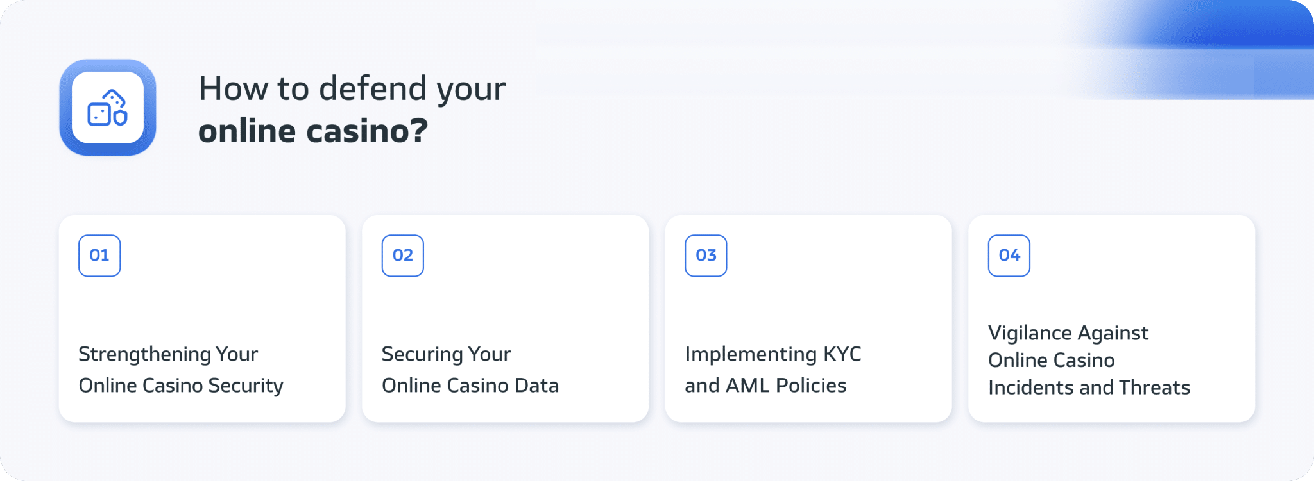Select the 01 number badge
The height and width of the screenshot is (481, 1314).
99,256
